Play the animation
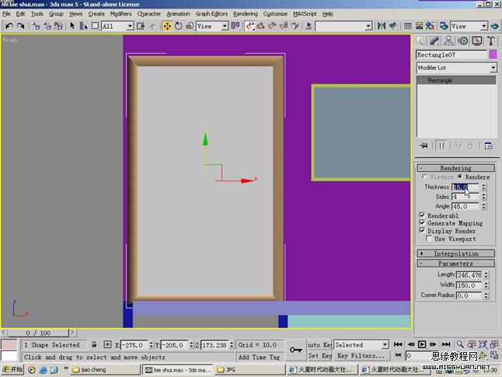This screenshot has width=502, height=377. (422, 344)
